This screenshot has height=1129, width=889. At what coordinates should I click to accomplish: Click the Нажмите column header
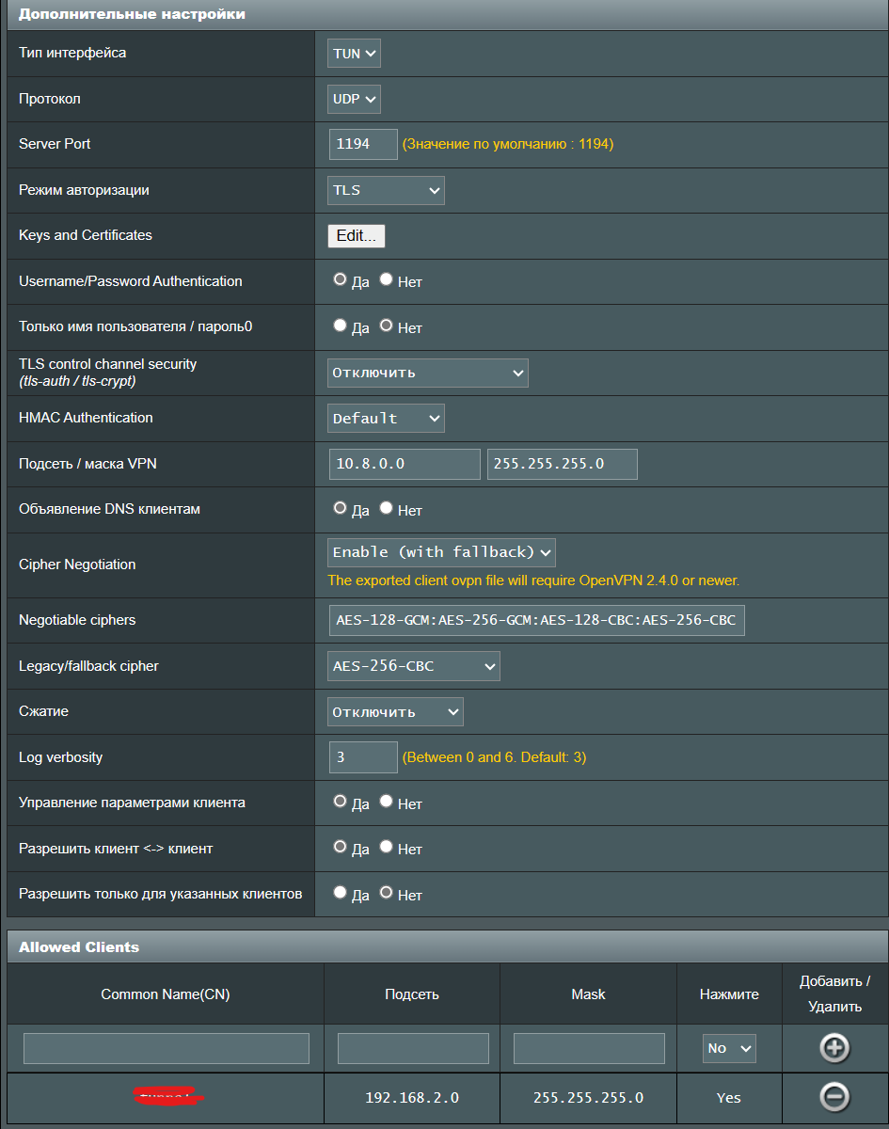729,994
